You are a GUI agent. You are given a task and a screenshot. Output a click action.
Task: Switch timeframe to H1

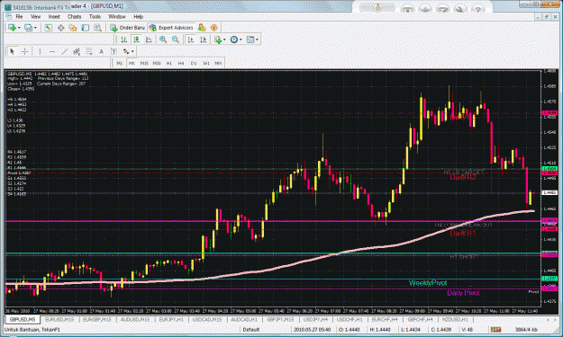tap(168, 63)
